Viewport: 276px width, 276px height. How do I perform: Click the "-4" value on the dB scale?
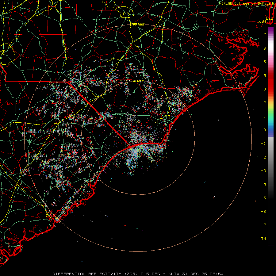(263, 184)
